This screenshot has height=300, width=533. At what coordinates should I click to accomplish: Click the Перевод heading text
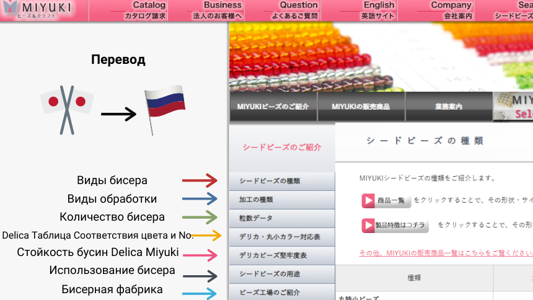(x=118, y=60)
